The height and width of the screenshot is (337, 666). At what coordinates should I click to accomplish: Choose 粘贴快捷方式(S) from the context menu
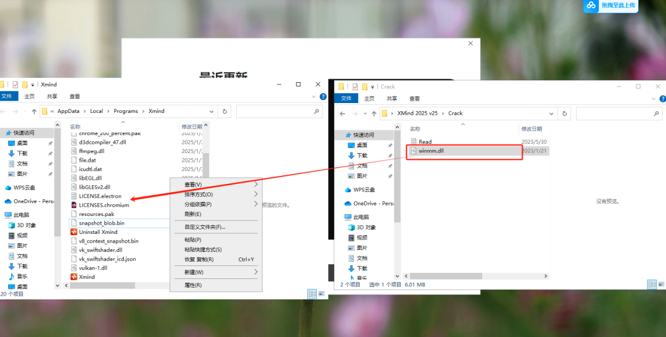[x=216, y=249]
